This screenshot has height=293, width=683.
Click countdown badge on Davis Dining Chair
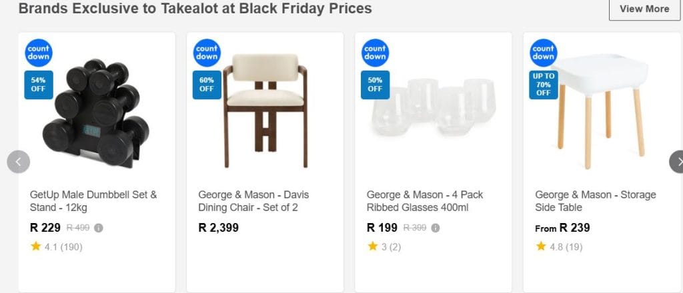click(x=207, y=53)
